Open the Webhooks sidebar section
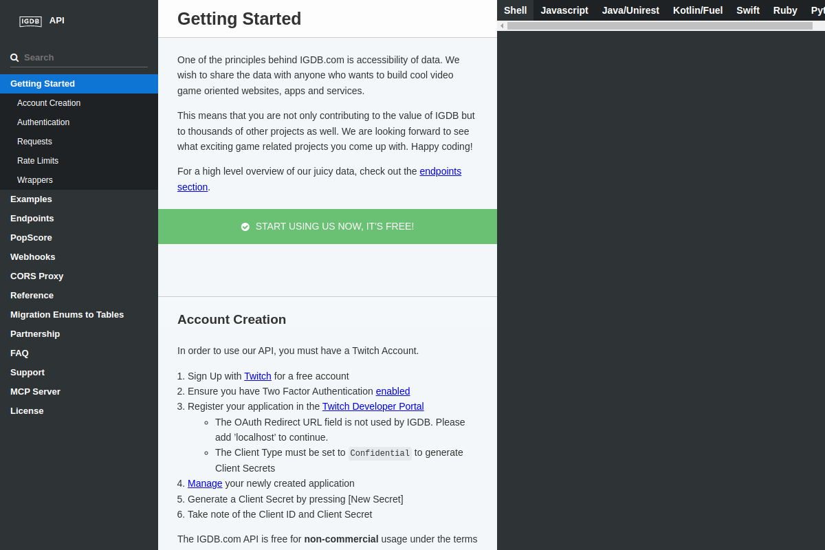 (79, 257)
